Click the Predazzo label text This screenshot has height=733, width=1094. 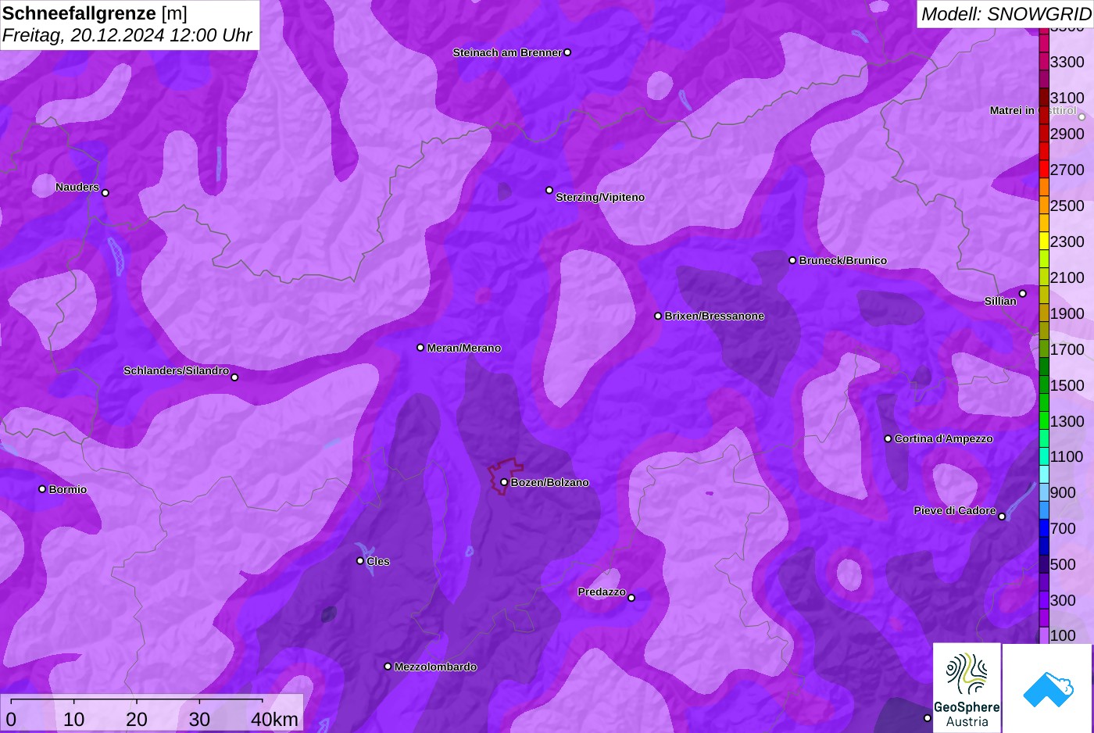602,592
